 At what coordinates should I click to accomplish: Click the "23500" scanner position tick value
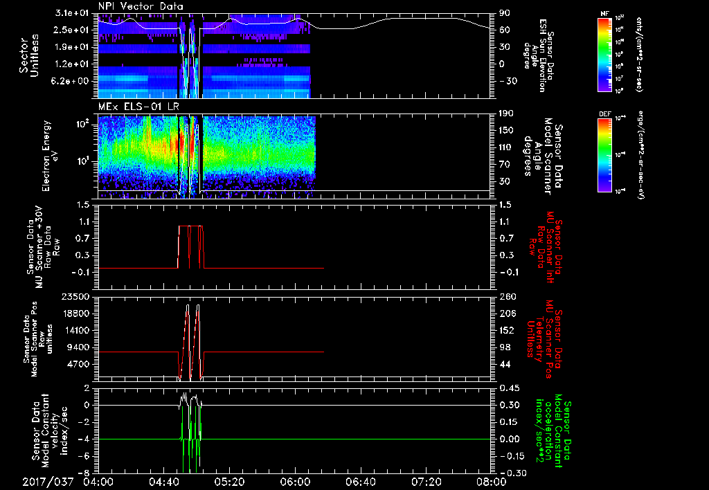click(x=75, y=297)
